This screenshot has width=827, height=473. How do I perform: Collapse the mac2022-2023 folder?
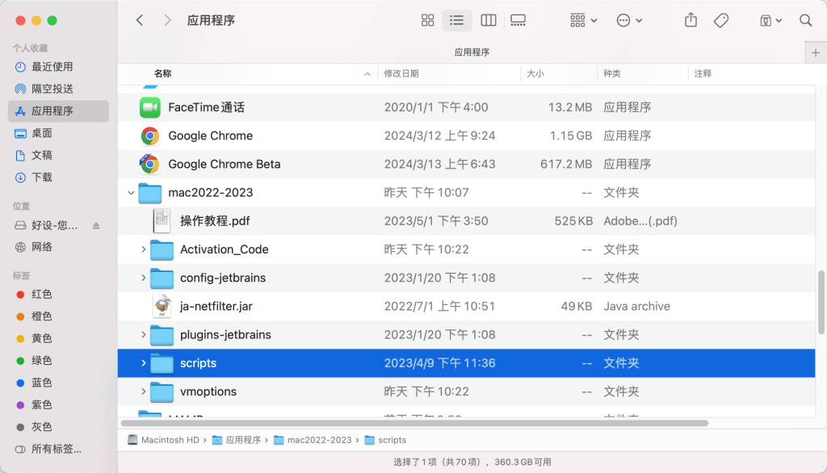point(131,192)
